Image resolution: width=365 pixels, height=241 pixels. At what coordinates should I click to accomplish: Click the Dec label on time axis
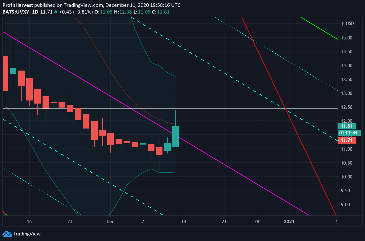(x=110, y=222)
